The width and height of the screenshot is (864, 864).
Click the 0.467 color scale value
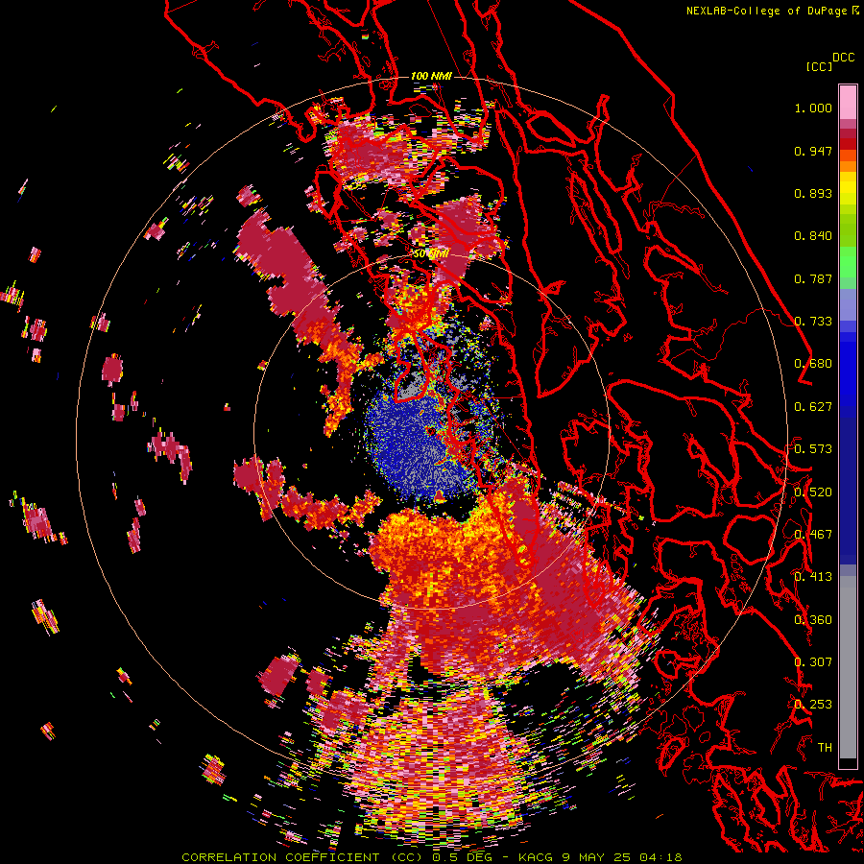[813, 535]
